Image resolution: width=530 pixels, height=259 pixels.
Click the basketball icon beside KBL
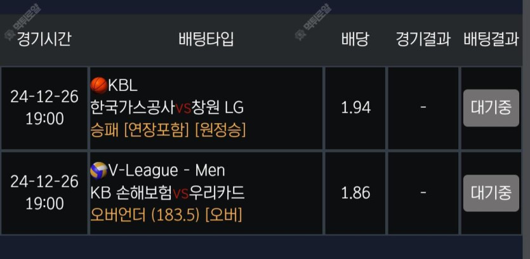[98, 85]
